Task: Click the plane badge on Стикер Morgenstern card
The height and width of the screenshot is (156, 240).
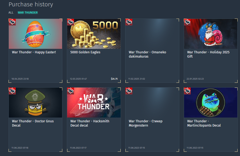Action: coord(129,91)
